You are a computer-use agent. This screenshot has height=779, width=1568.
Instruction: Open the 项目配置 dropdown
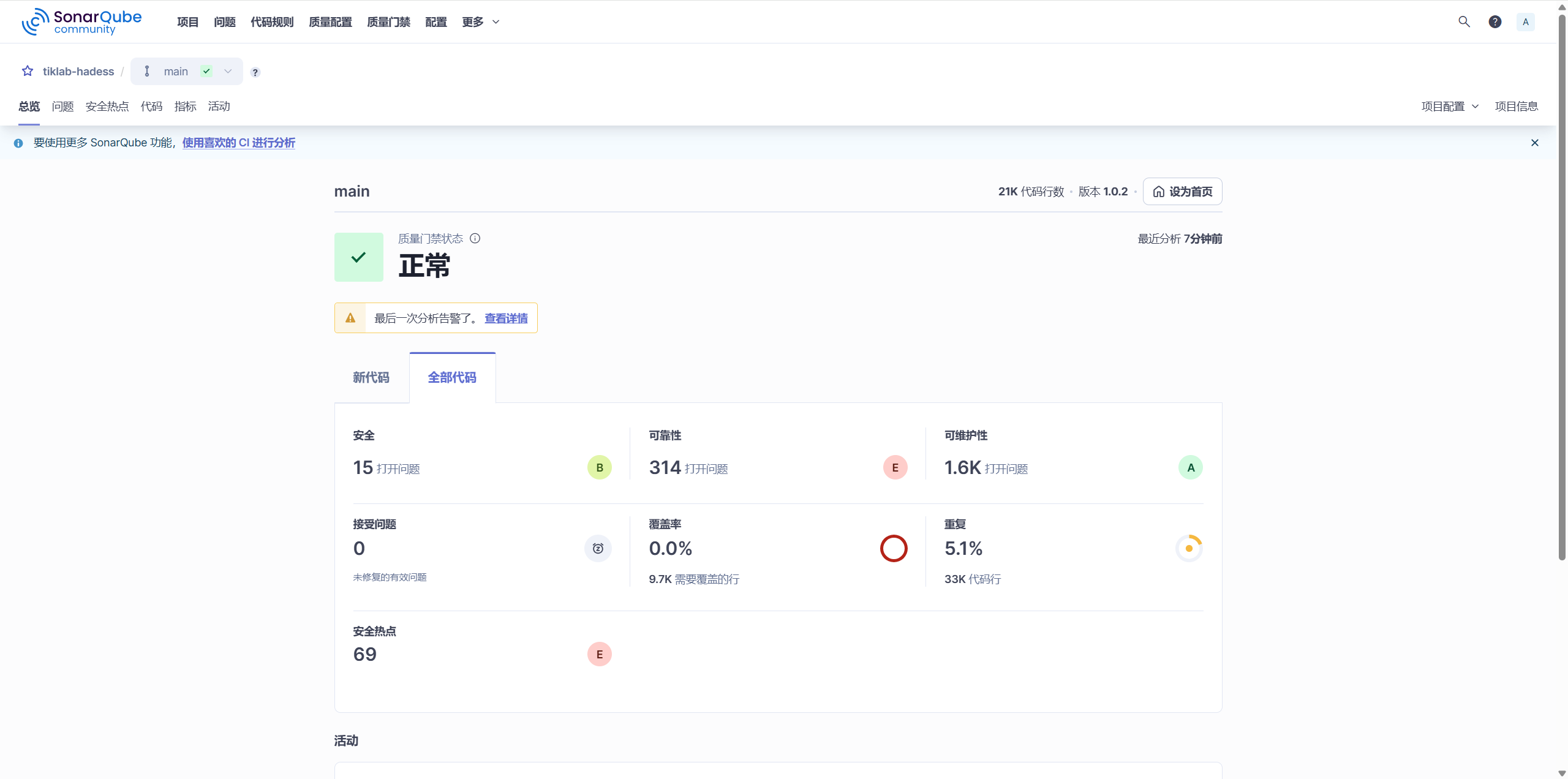1450,107
